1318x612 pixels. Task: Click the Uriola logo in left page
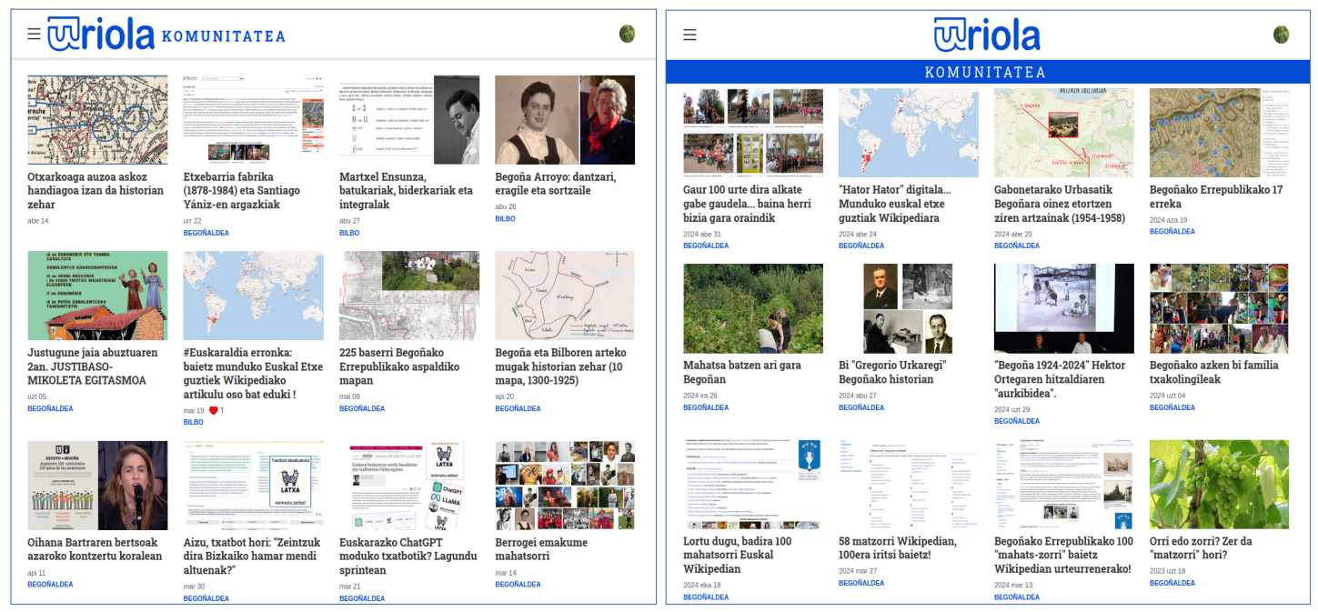coord(101,35)
